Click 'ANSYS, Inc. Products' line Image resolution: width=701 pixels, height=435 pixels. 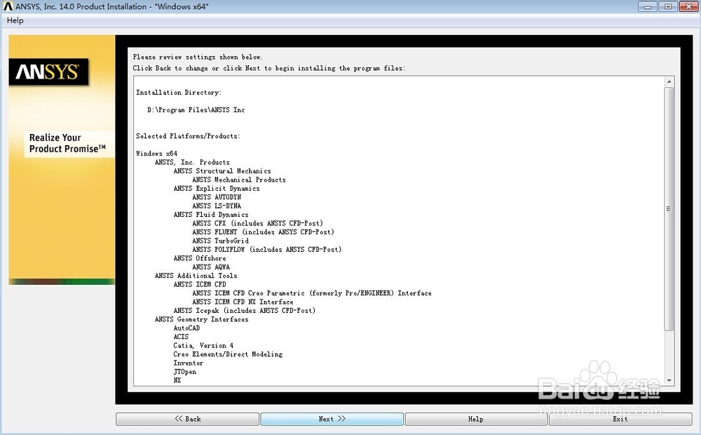[x=192, y=163]
